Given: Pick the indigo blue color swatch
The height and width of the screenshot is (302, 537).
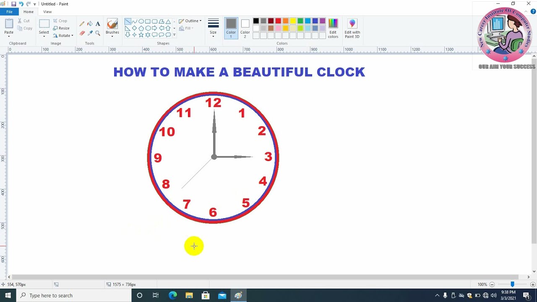Looking at the screenshot, I should tap(315, 21).
